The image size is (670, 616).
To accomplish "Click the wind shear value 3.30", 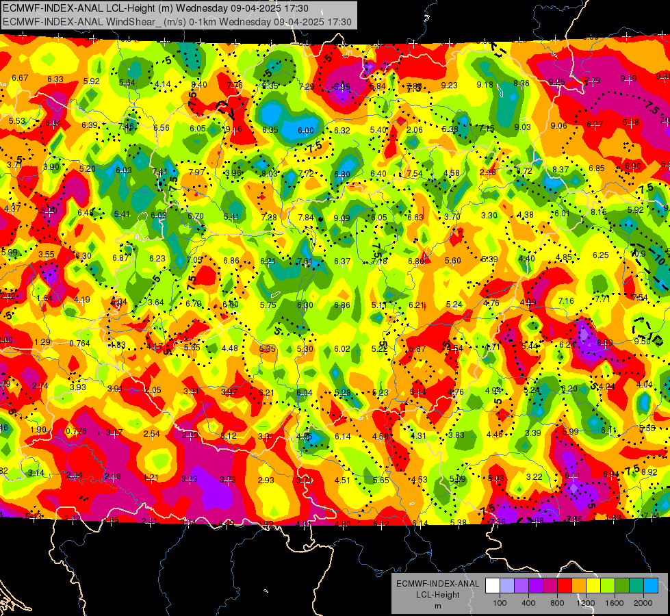I will 489,216.
